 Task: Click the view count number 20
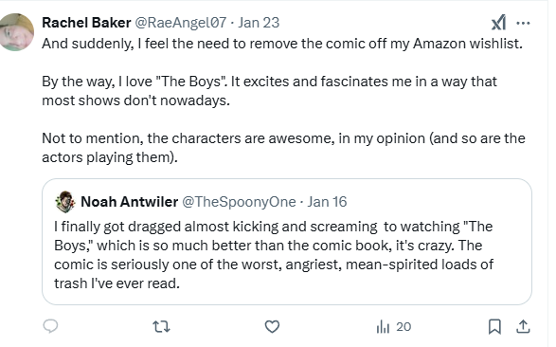click(x=404, y=326)
